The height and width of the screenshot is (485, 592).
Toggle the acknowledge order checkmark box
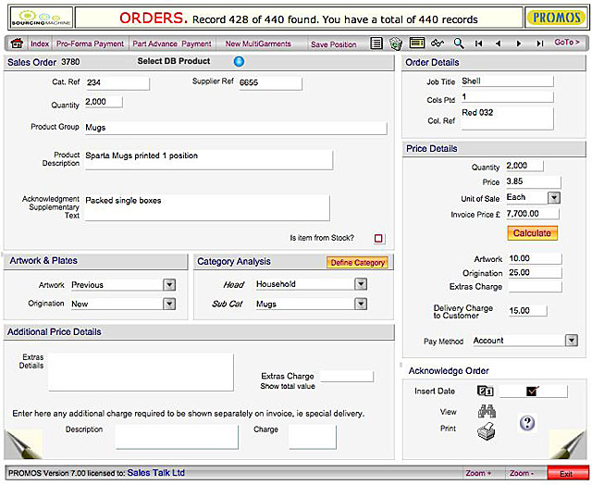(x=533, y=392)
